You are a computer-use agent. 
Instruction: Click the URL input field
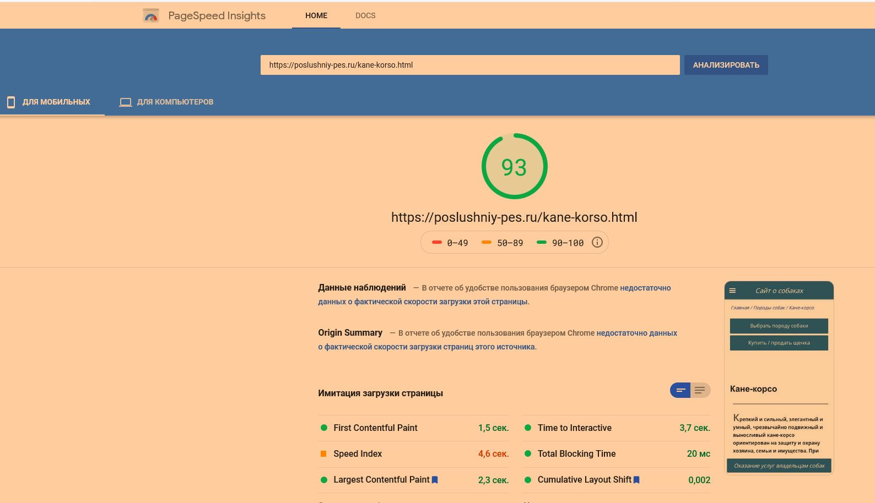pos(469,65)
